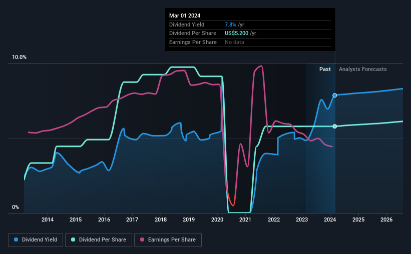Click the 'No data' earnings value
The image size is (411, 254).
234,42
